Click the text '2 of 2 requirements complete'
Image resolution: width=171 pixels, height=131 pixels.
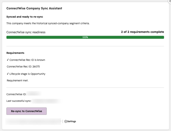[x=143, y=32]
